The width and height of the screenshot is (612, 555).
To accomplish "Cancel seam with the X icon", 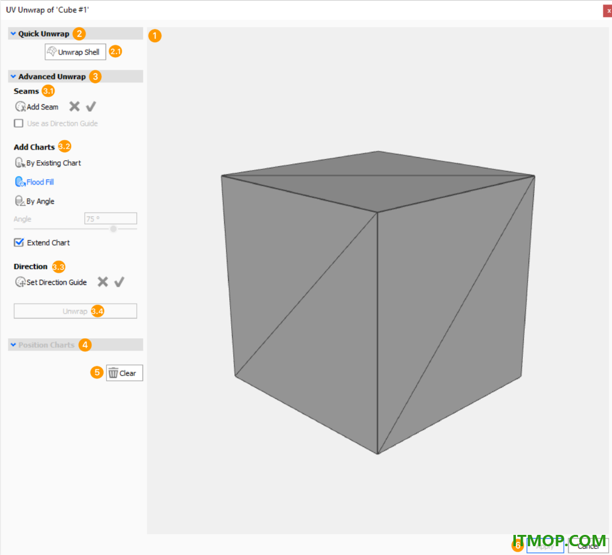I will [75, 106].
